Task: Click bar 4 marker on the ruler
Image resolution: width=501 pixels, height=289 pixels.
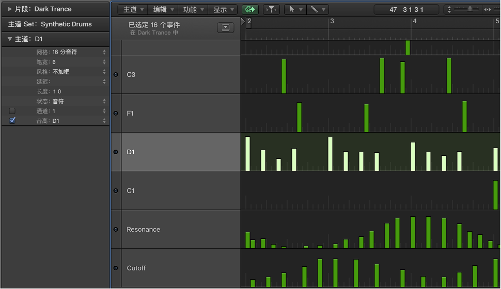Action: pos(414,21)
